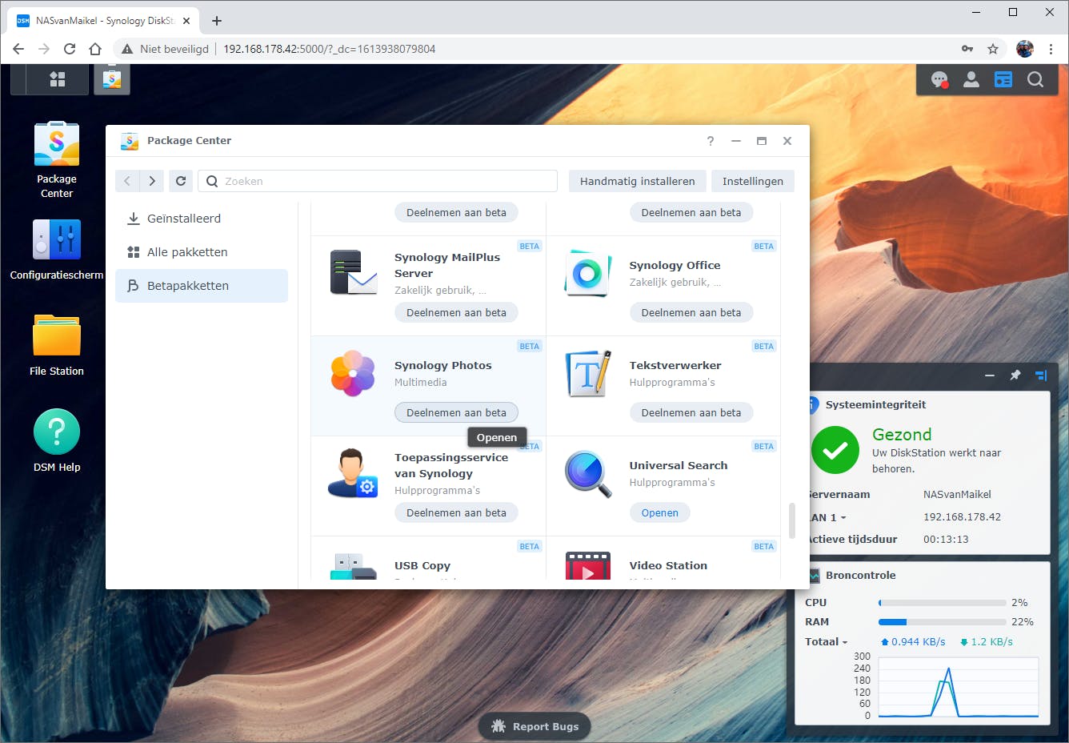Viewport: 1069px width, 743px height.
Task: Click the Tekstverwerker package icon
Action: 588,373
